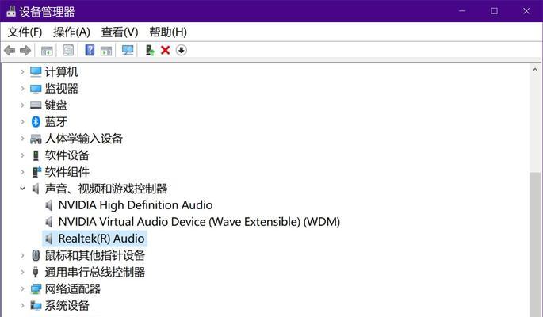Click the Update driver toolbar icon

coord(150,51)
